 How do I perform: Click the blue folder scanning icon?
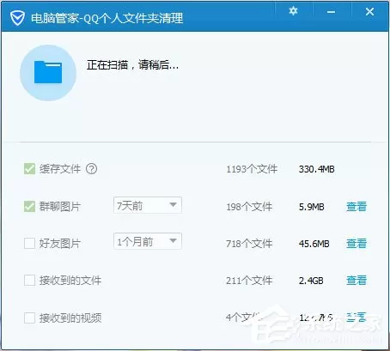tap(48, 73)
